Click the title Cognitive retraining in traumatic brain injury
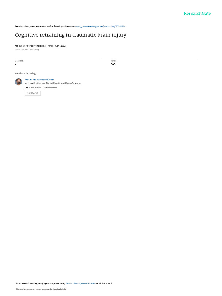This screenshot has width=222, height=296. point(71,35)
